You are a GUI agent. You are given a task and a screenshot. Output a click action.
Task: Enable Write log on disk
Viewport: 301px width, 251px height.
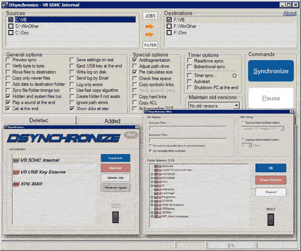[x=72, y=72]
